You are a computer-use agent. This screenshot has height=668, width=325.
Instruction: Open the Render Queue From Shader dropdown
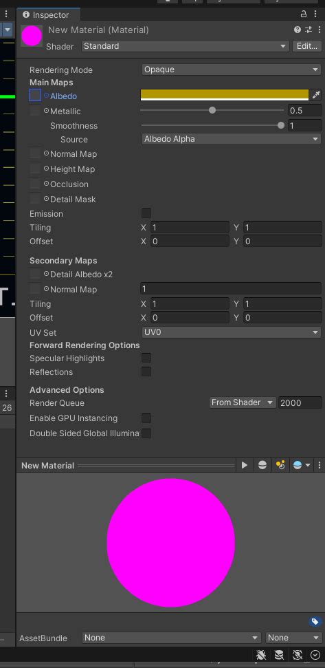coord(243,402)
